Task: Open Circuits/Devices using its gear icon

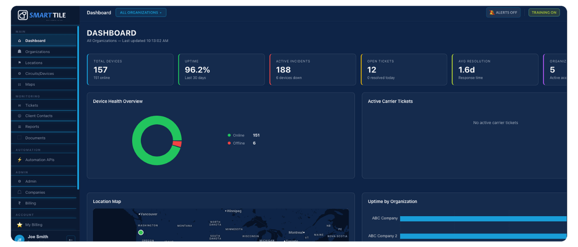Action: (19, 73)
